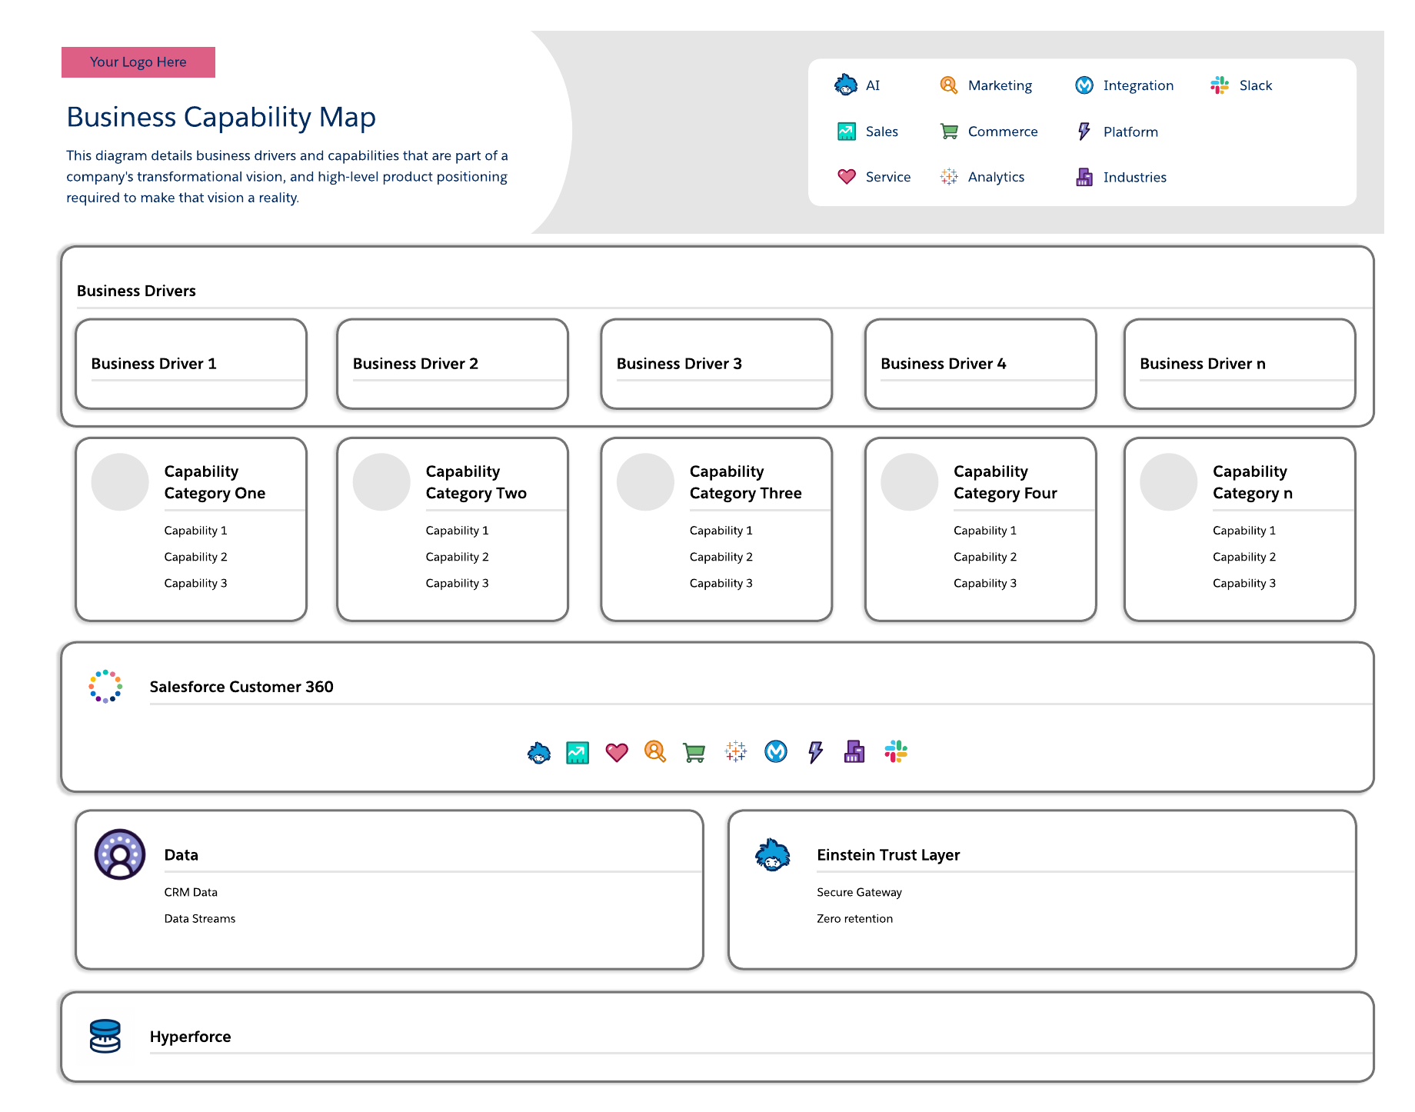Select the Einstein icon in Einstein Trust Layer

pos(772,854)
